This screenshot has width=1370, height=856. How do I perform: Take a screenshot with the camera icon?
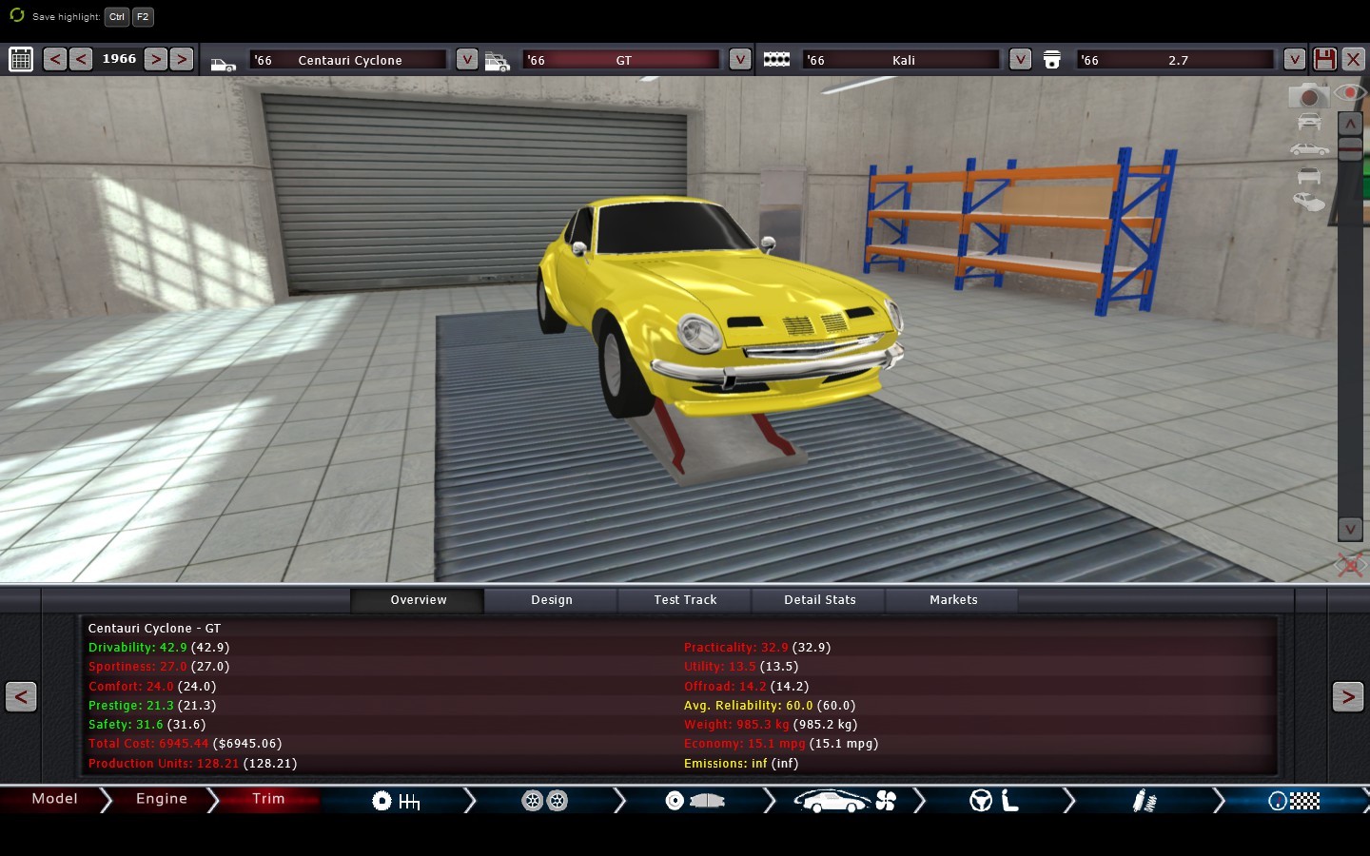coord(1308,96)
